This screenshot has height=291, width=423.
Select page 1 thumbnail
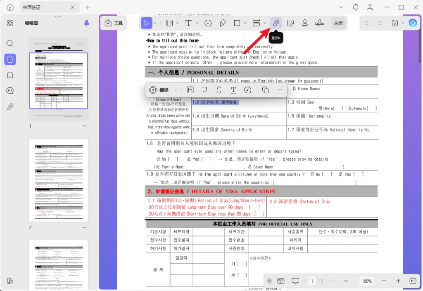(59, 79)
